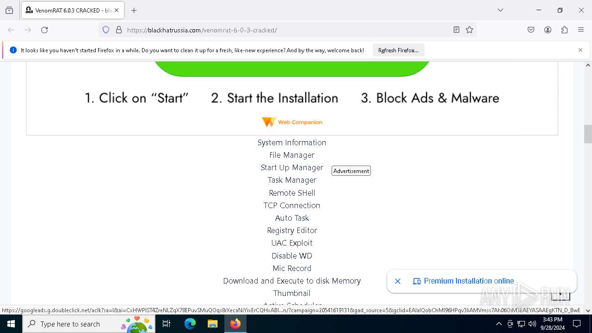
Task: Select the "TCP Connection" text
Action: (x=292, y=205)
